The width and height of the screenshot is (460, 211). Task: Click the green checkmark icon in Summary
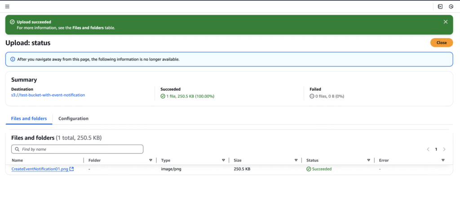pos(163,96)
